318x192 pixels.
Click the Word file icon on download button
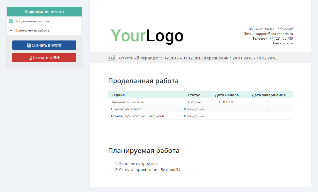tap(29, 45)
